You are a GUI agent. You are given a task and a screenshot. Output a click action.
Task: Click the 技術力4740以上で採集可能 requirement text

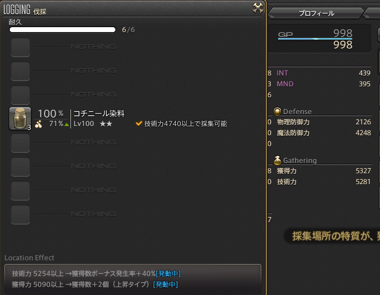pos(186,123)
